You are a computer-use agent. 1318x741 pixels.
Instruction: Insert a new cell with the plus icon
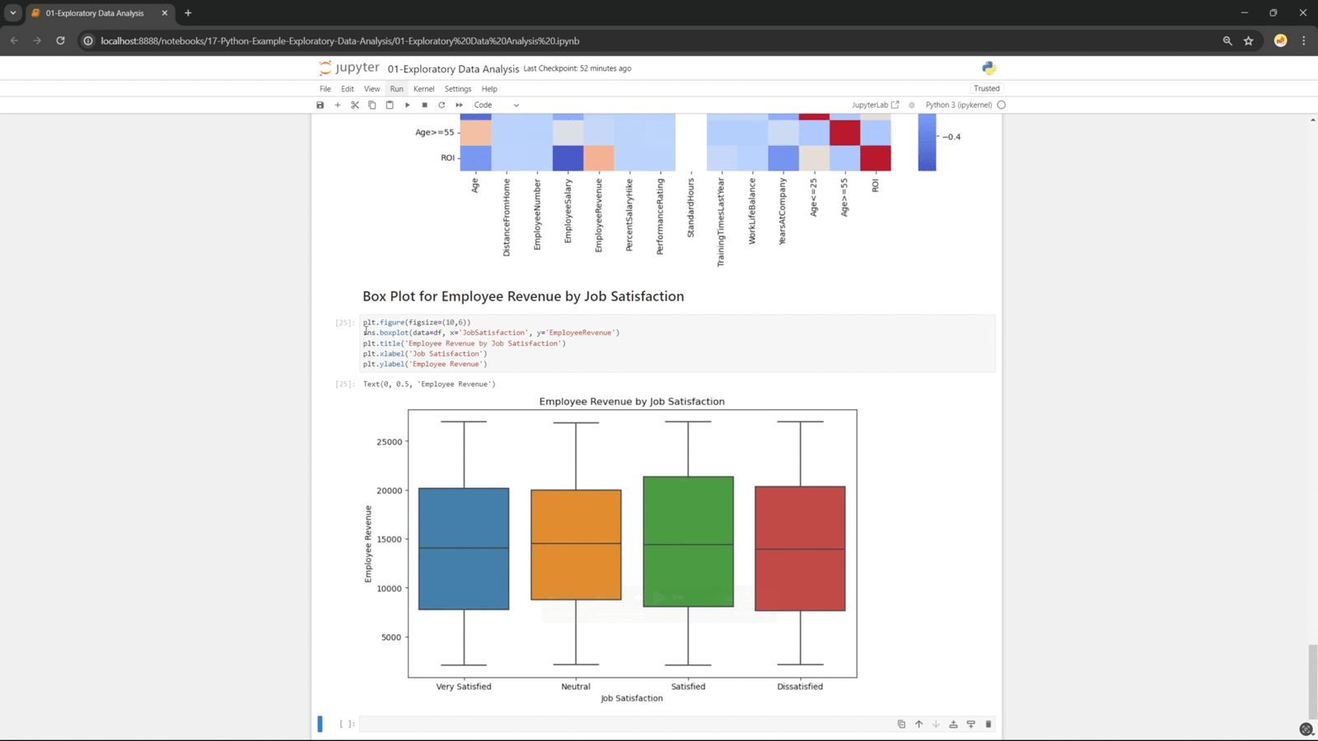(338, 105)
